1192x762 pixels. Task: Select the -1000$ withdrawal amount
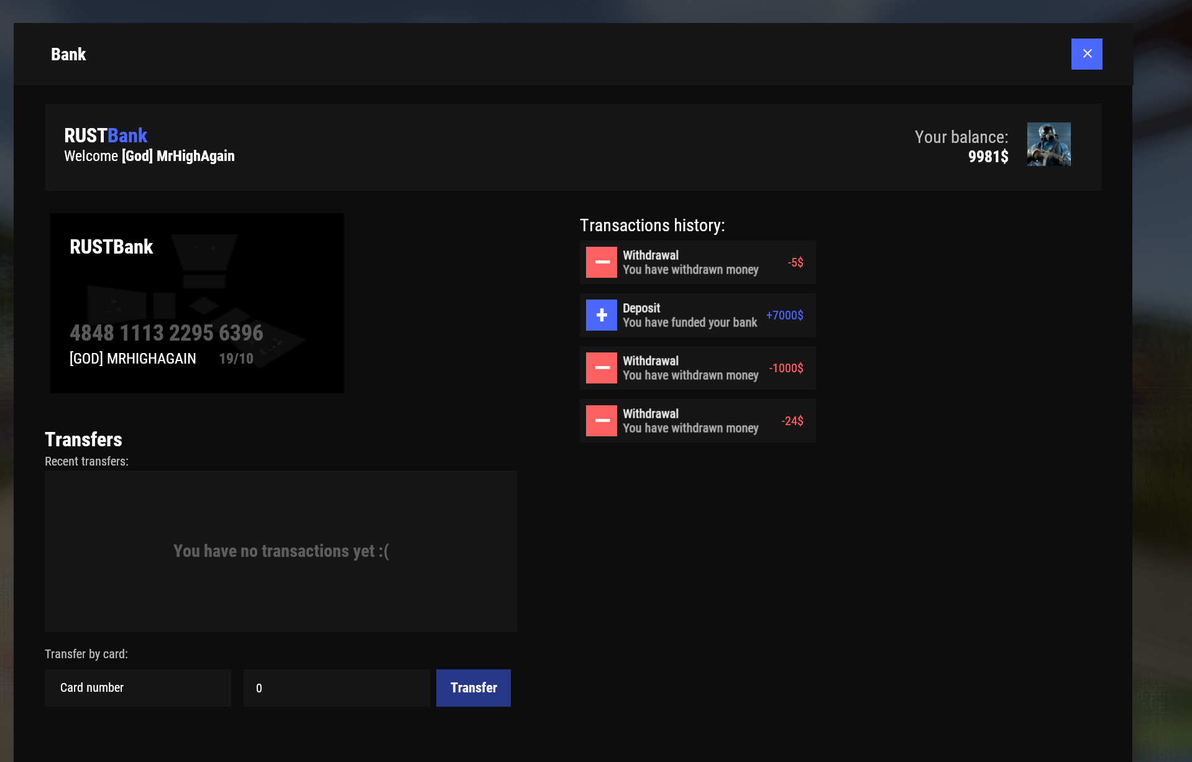click(x=786, y=368)
